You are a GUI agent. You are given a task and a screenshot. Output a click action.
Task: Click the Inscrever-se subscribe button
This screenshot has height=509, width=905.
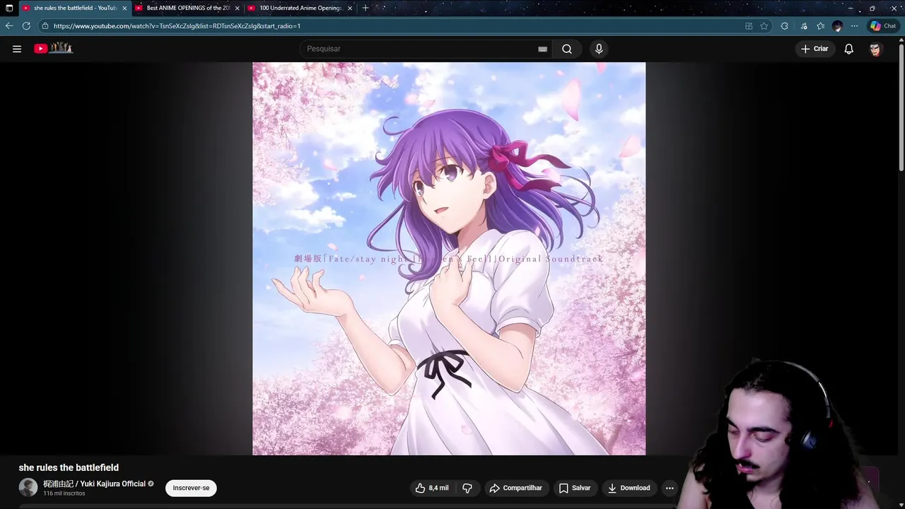click(191, 488)
